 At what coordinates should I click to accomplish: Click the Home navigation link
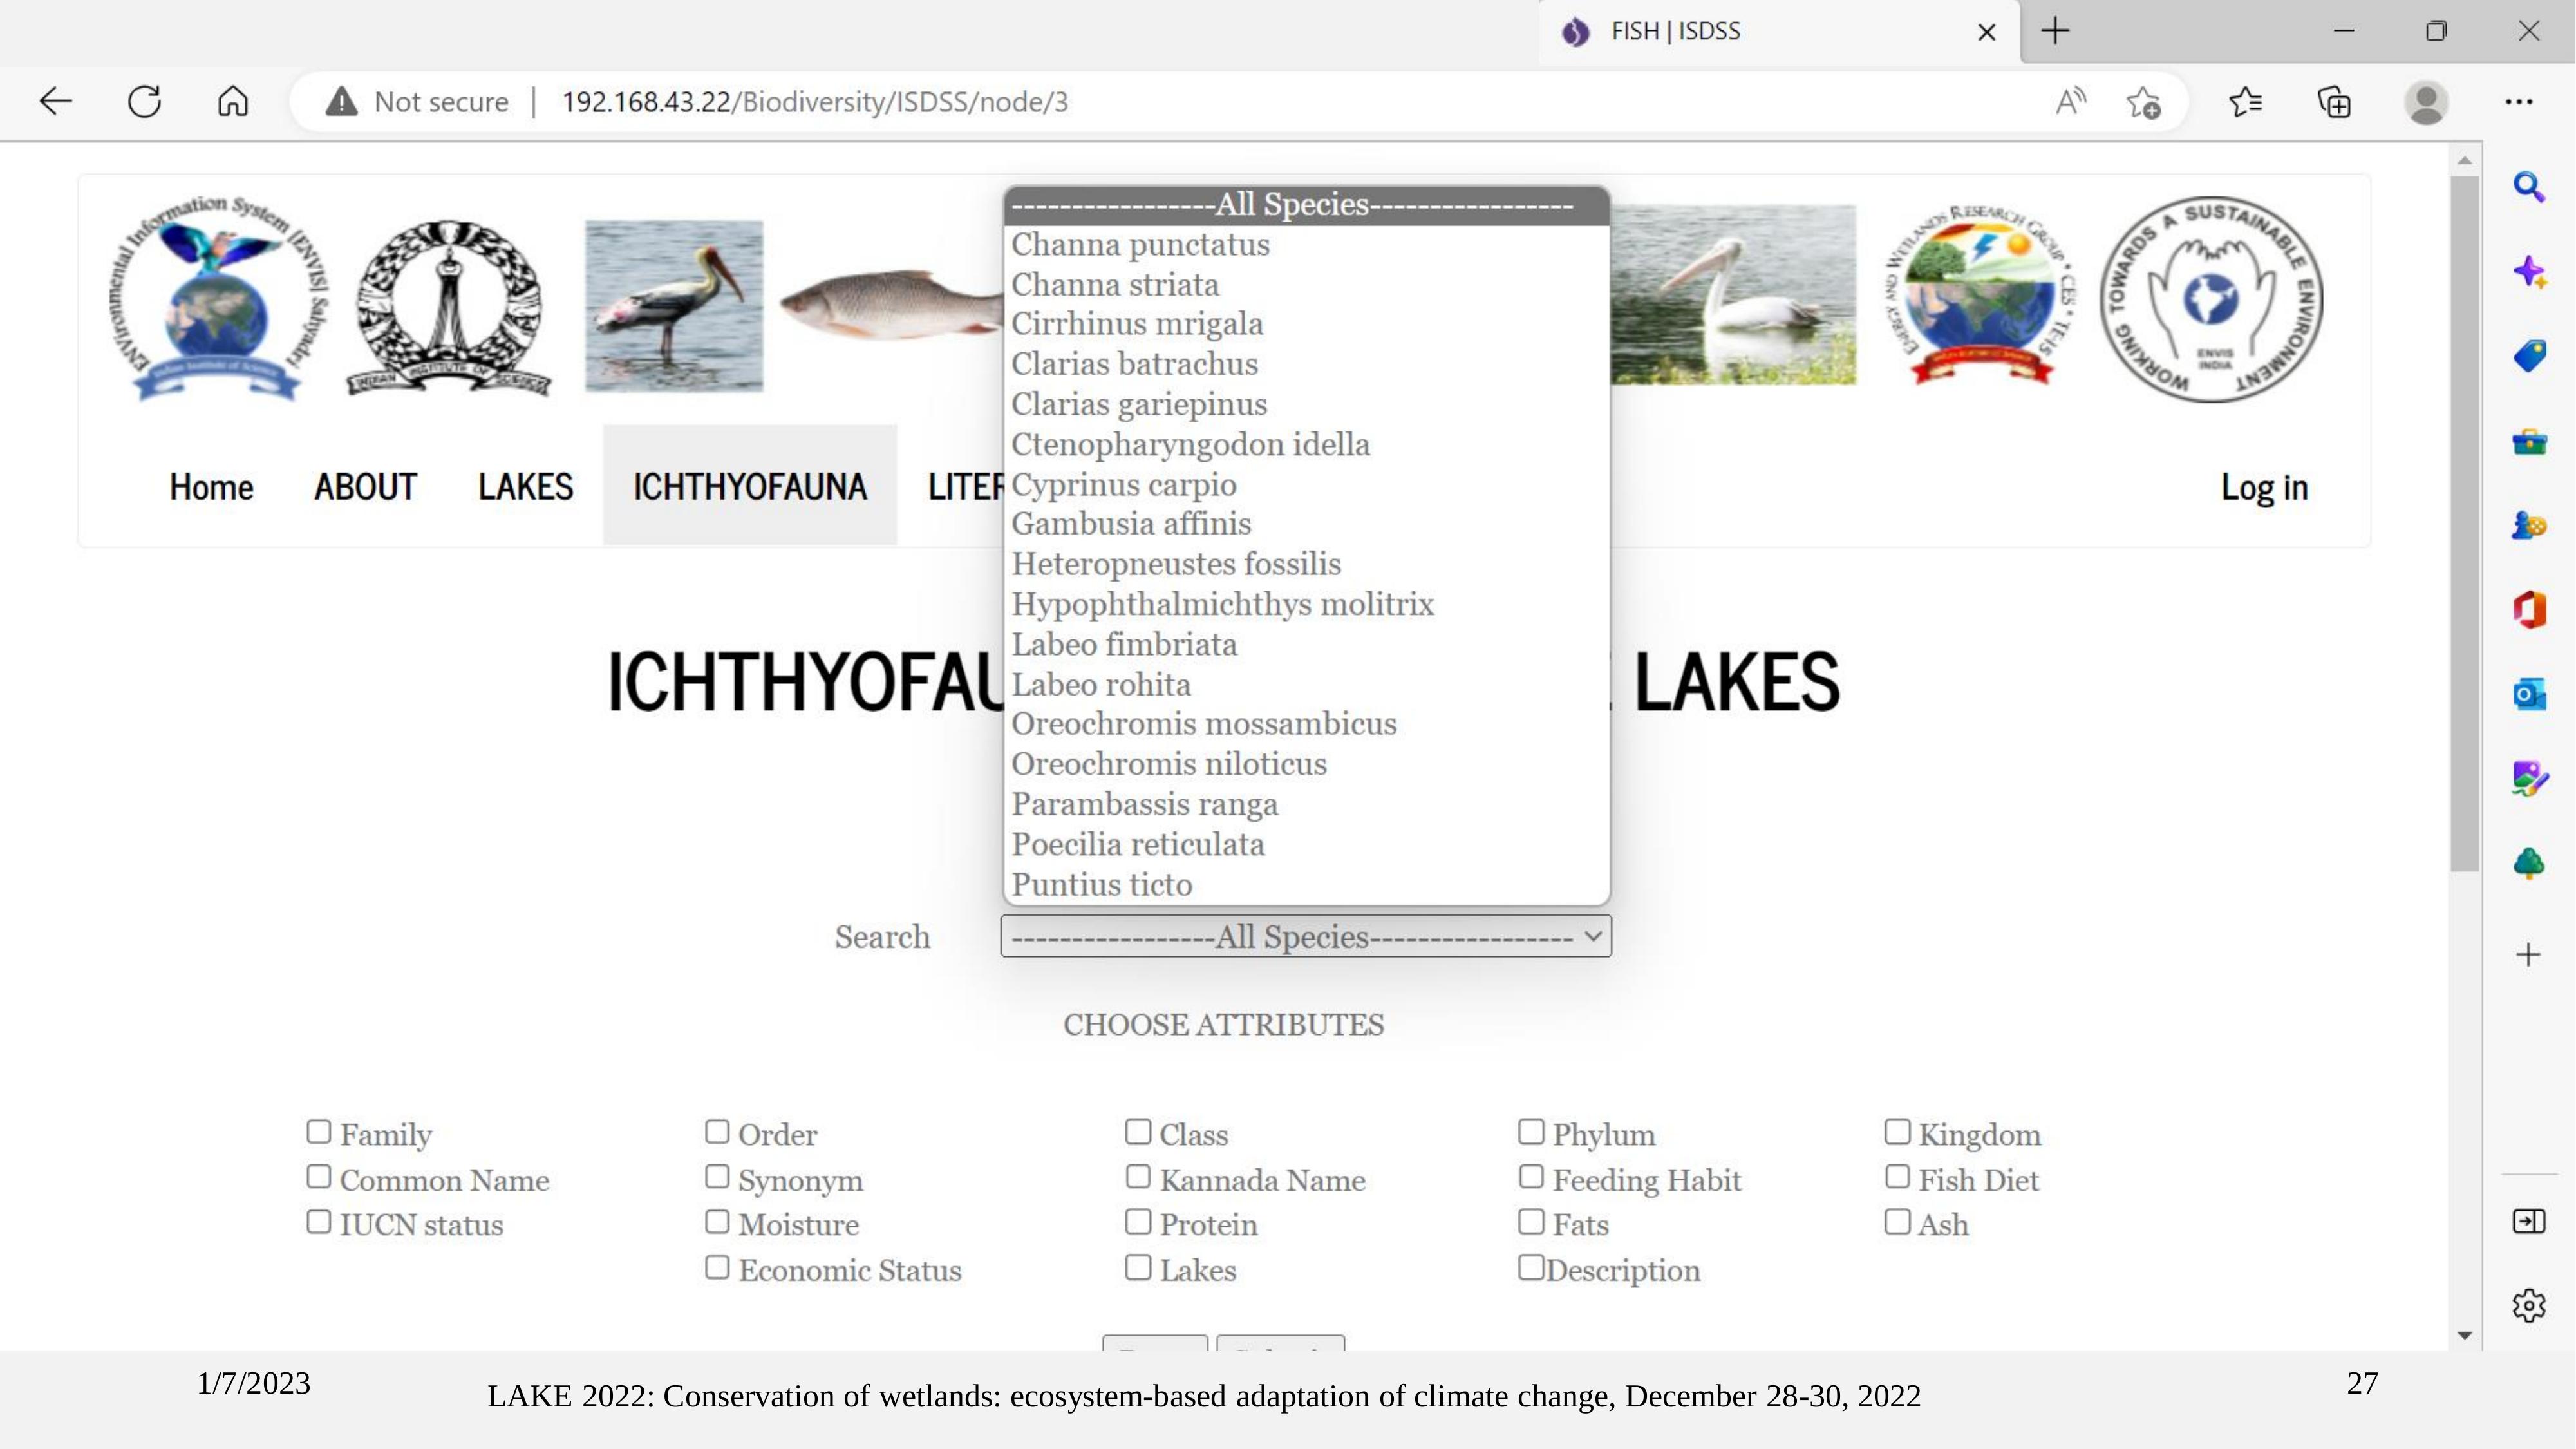[x=211, y=487]
